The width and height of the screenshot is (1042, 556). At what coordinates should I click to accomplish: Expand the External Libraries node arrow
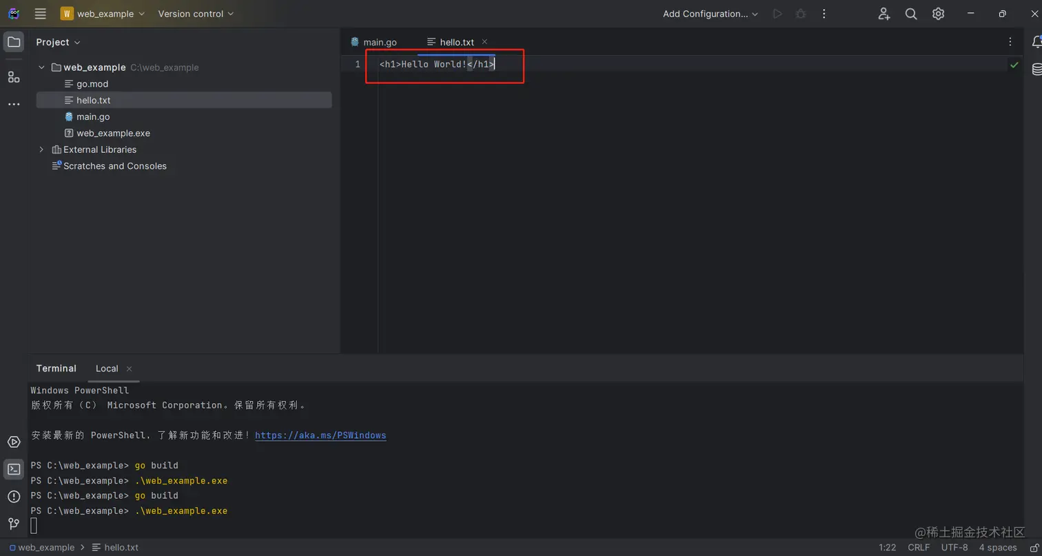point(41,150)
